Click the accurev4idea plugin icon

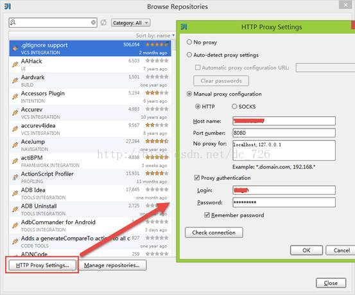tap(15, 129)
